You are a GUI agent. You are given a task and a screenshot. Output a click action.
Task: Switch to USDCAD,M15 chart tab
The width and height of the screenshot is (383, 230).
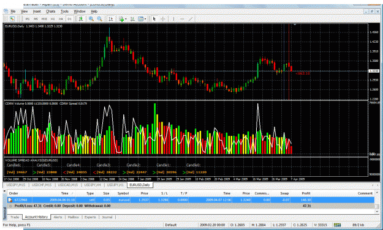click(x=68, y=185)
